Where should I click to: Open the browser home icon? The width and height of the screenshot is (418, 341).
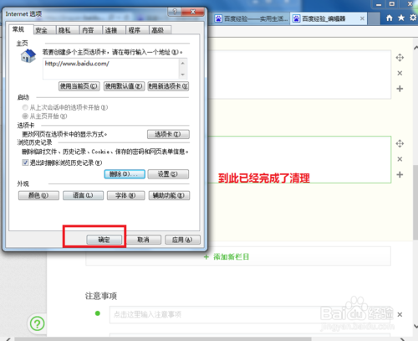(x=390, y=18)
